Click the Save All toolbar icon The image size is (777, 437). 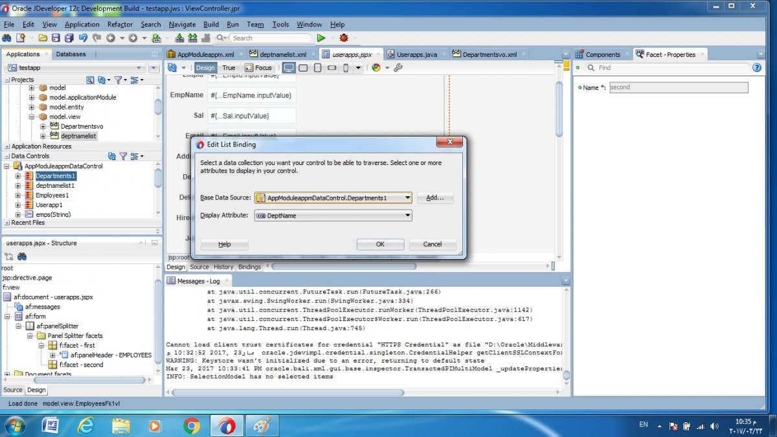(x=68, y=38)
